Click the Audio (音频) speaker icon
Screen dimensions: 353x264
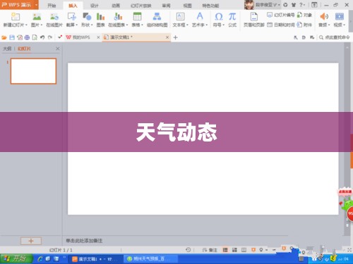[324, 16]
